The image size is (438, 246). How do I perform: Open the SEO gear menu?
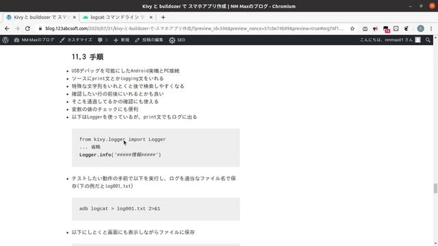pyautogui.click(x=177, y=40)
